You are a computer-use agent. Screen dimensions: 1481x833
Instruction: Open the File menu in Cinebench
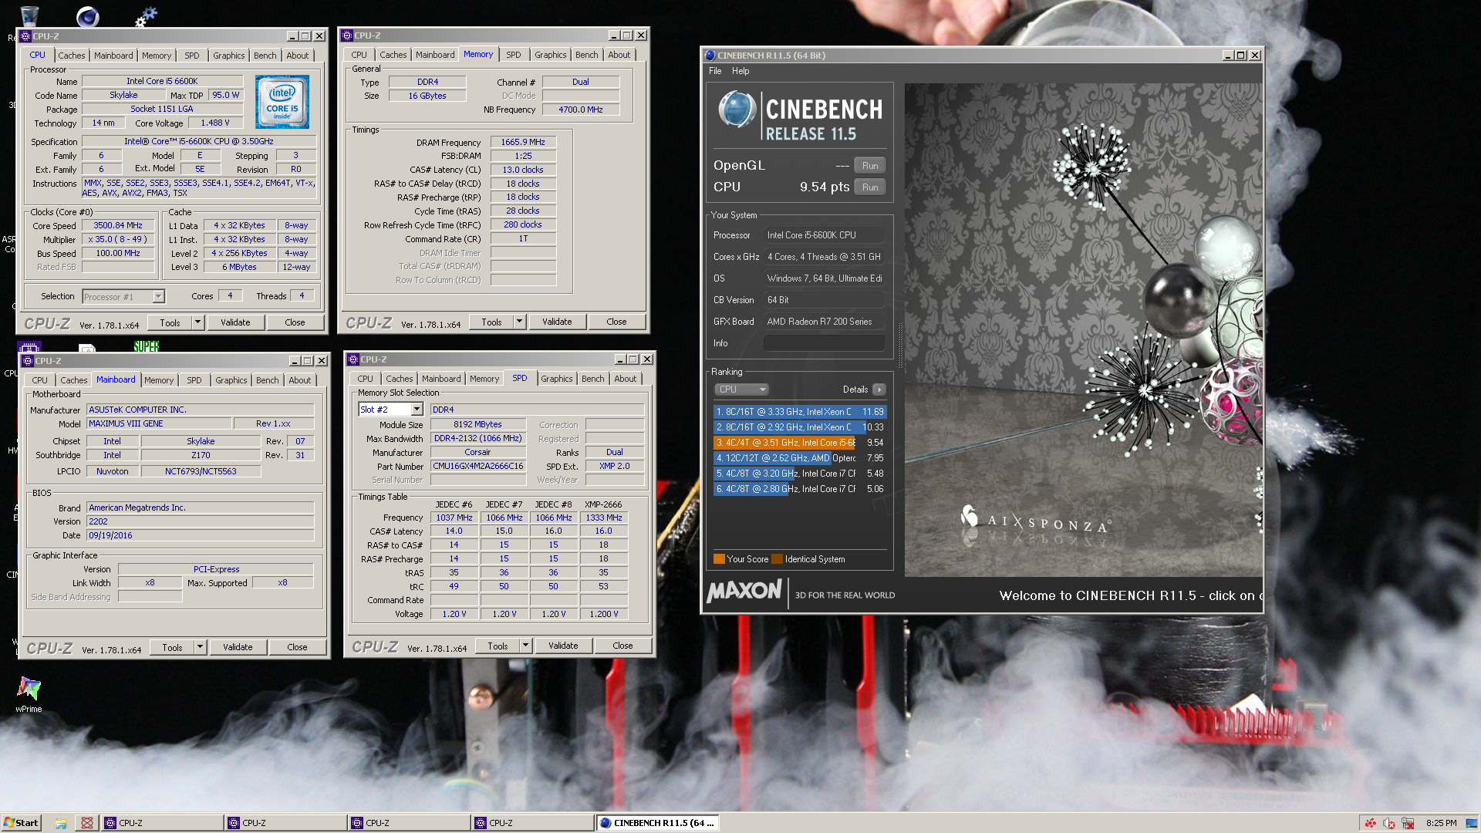[715, 71]
